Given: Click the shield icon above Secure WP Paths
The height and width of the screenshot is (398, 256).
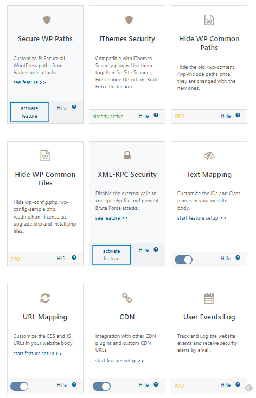Looking at the screenshot, I should [47, 20].
